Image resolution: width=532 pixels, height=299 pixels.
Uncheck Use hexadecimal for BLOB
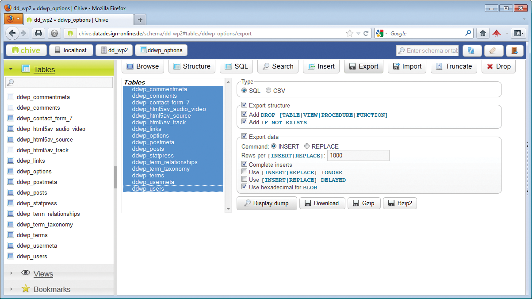coord(245,187)
